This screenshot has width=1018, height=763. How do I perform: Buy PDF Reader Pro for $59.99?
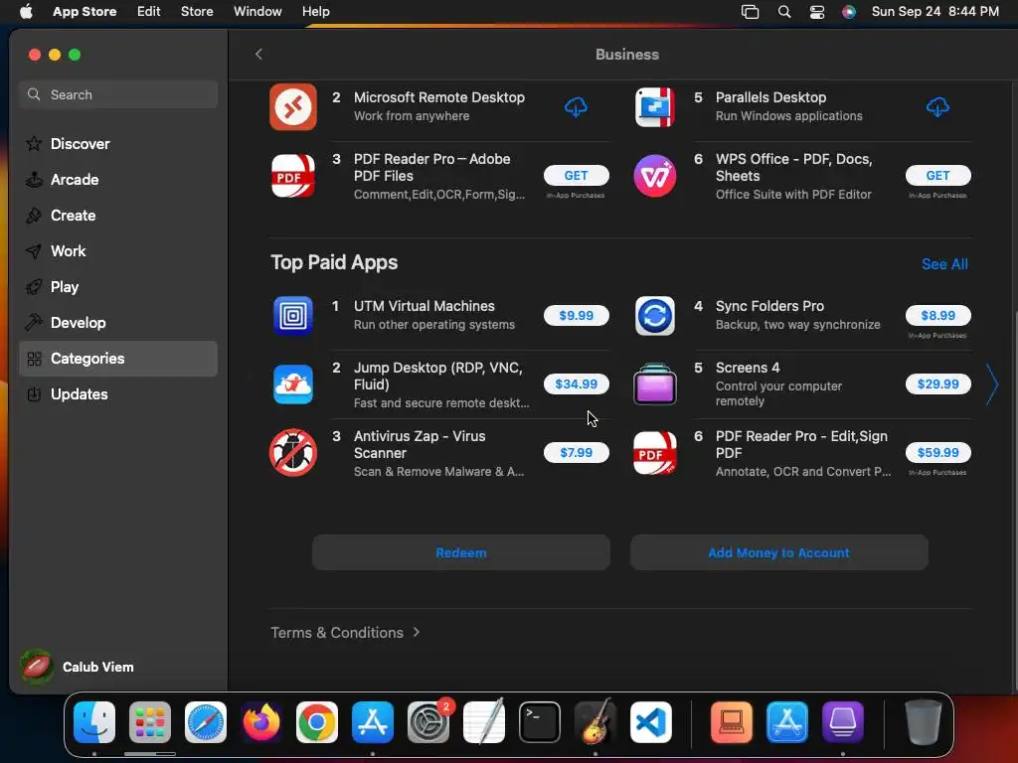pyautogui.click(x=938, y=452)
